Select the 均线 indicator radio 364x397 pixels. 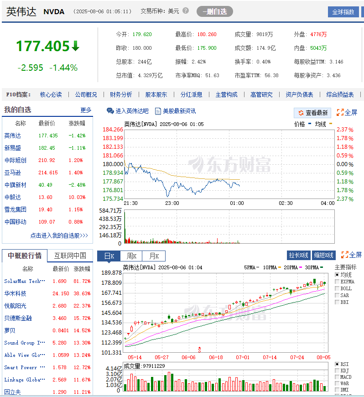(x=337, y=275)
